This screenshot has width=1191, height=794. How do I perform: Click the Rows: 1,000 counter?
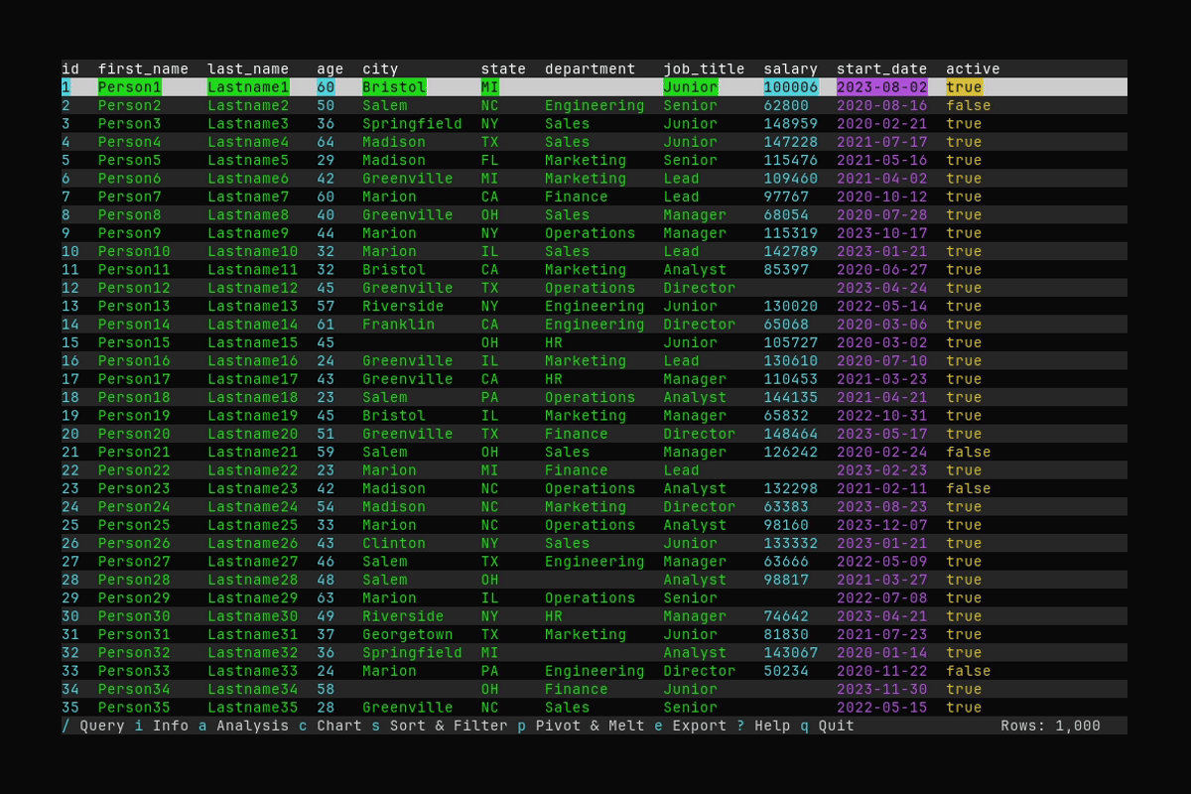coord(1050,726)
